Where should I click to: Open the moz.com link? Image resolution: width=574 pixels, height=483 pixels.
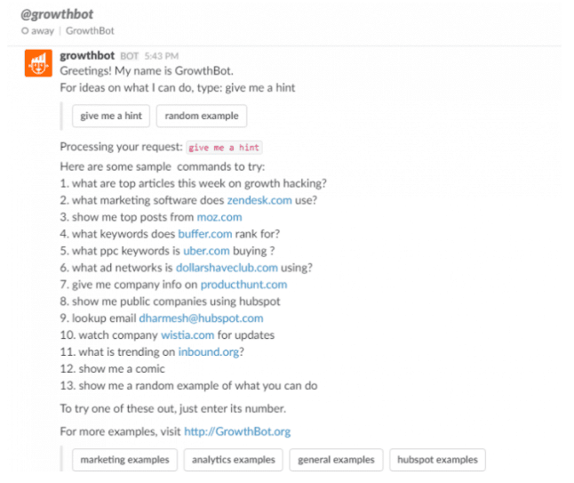click(219, 217)
